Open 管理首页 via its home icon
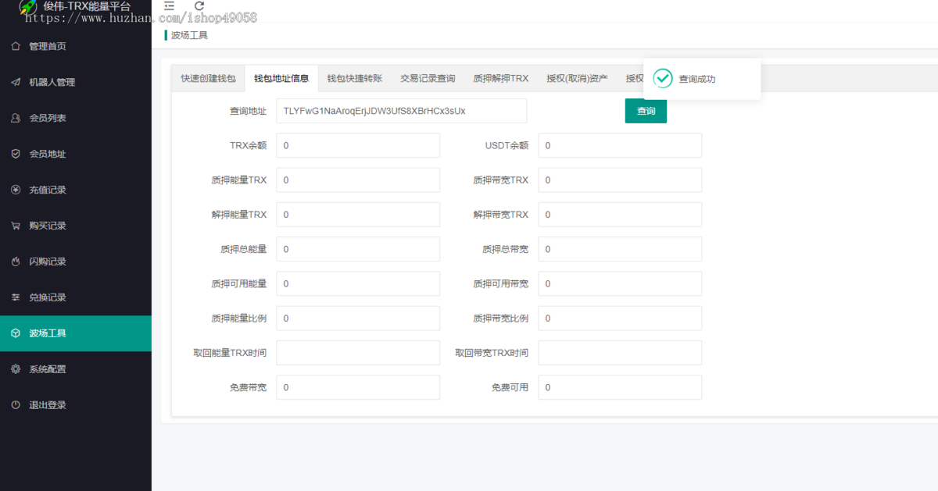 click(x=16, y=46)
